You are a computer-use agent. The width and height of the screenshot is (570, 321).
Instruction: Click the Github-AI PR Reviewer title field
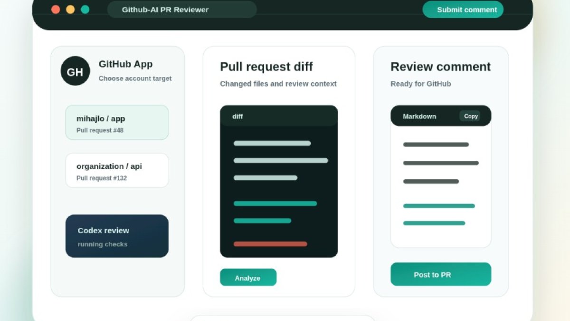click(182, 10)
